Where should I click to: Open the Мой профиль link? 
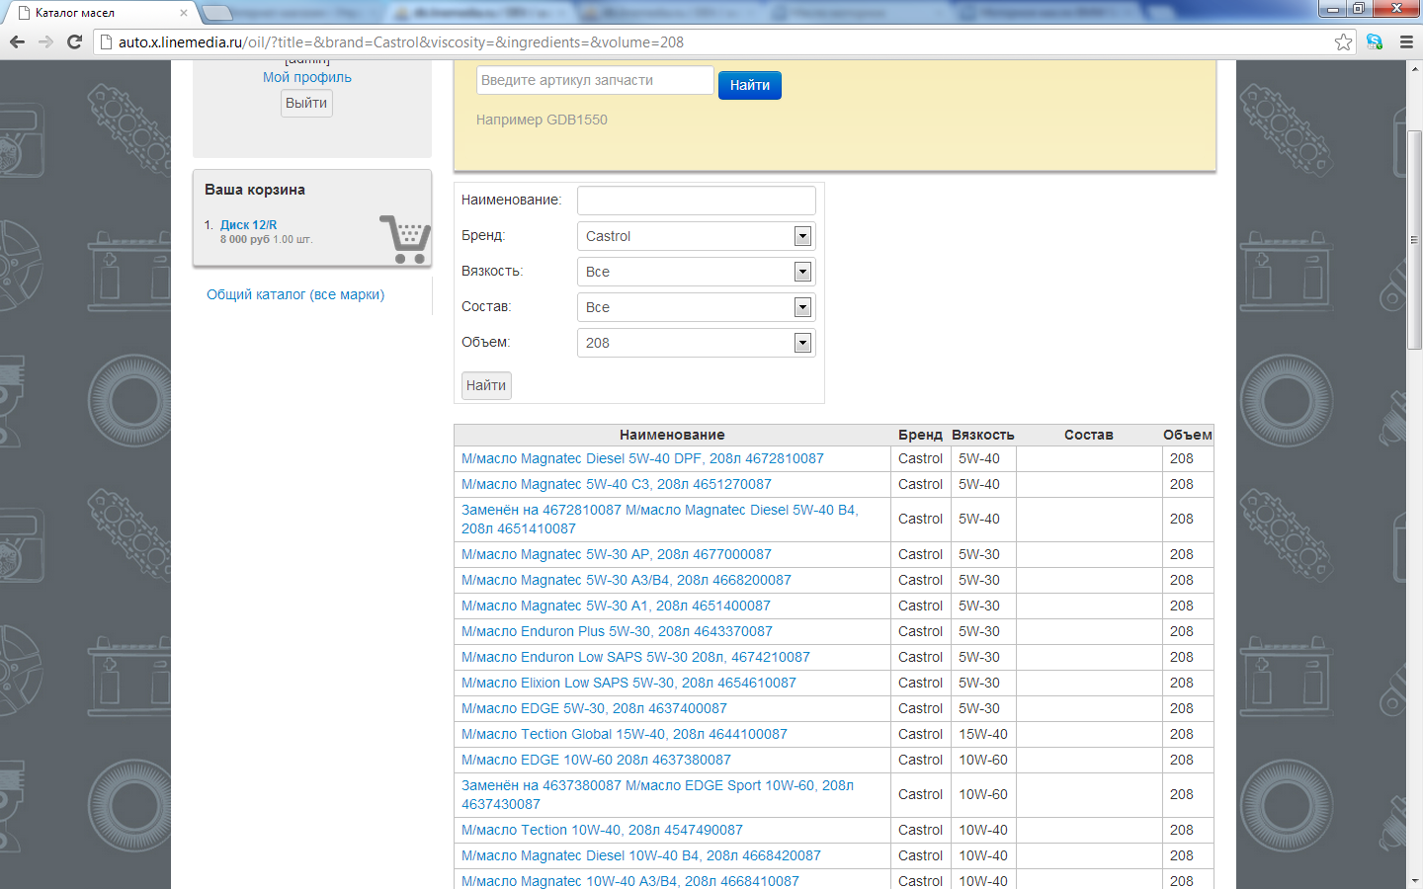point(306,77)
